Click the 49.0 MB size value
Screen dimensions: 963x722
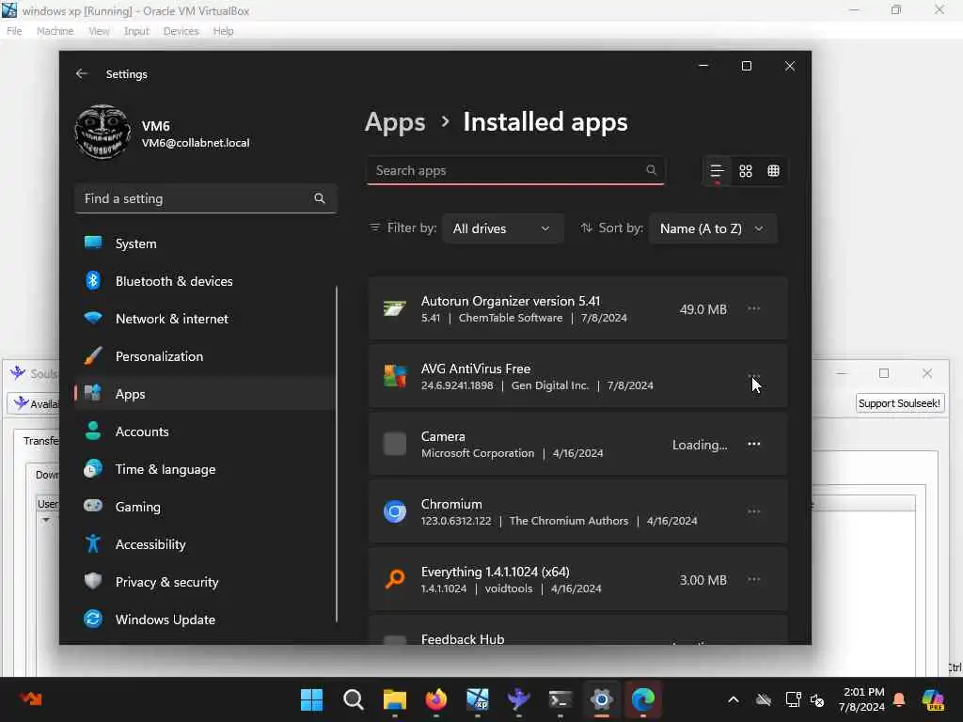tap(703, 309)
